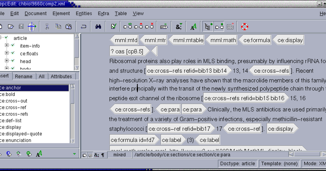Click the undo arrow toolbar icon
The image size is (326, 171).
pos(83,27)
